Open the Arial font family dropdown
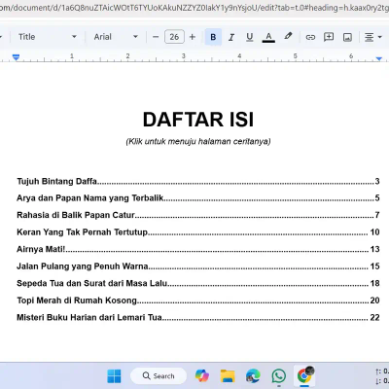 point(116,37)
